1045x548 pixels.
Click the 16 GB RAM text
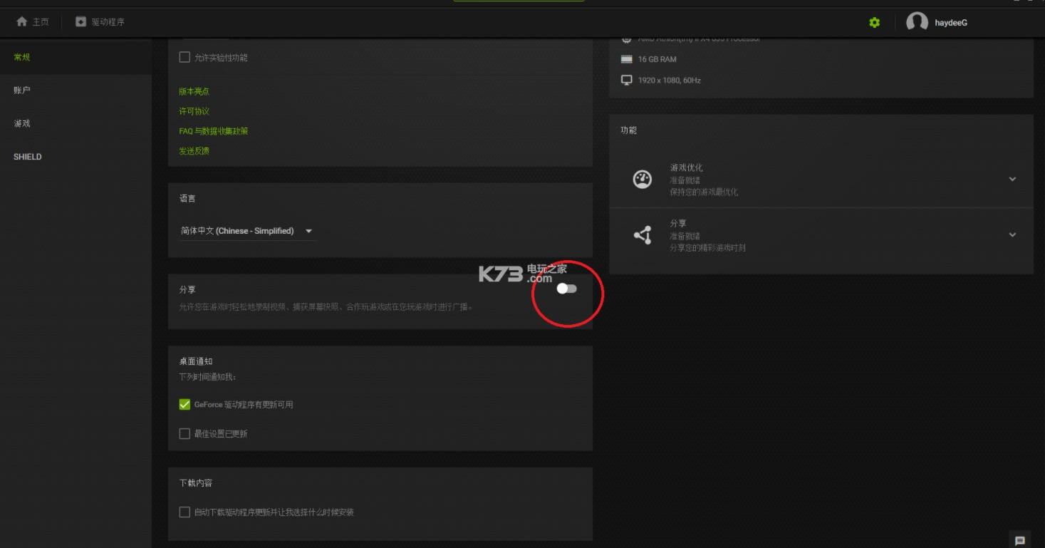[x=657, y=59]
